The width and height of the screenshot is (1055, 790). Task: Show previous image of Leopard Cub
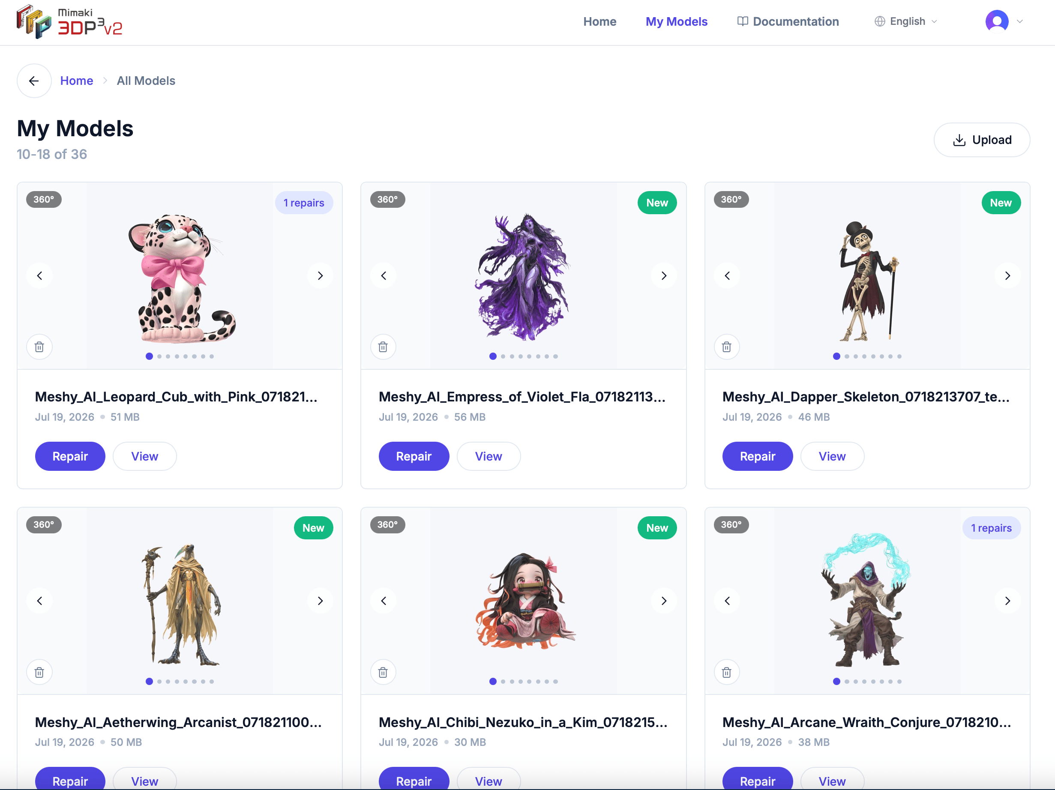pyautogui.click(x=39, y=275)
